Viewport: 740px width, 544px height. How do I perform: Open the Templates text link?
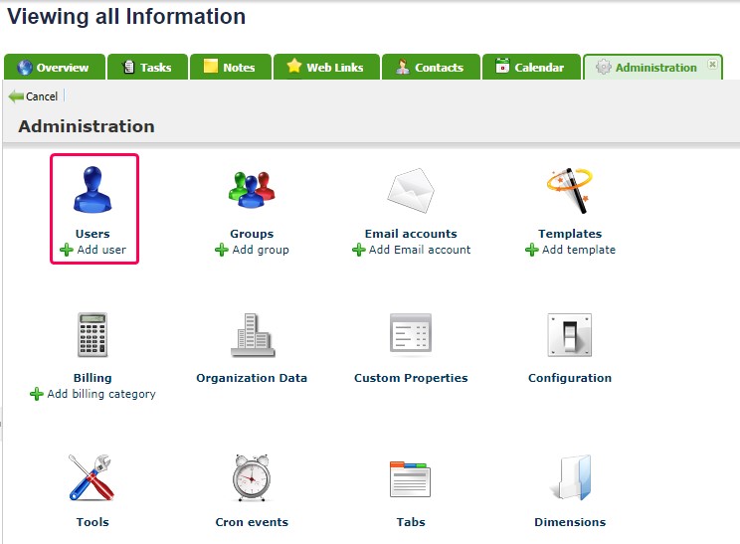click(x=570, y=234)
